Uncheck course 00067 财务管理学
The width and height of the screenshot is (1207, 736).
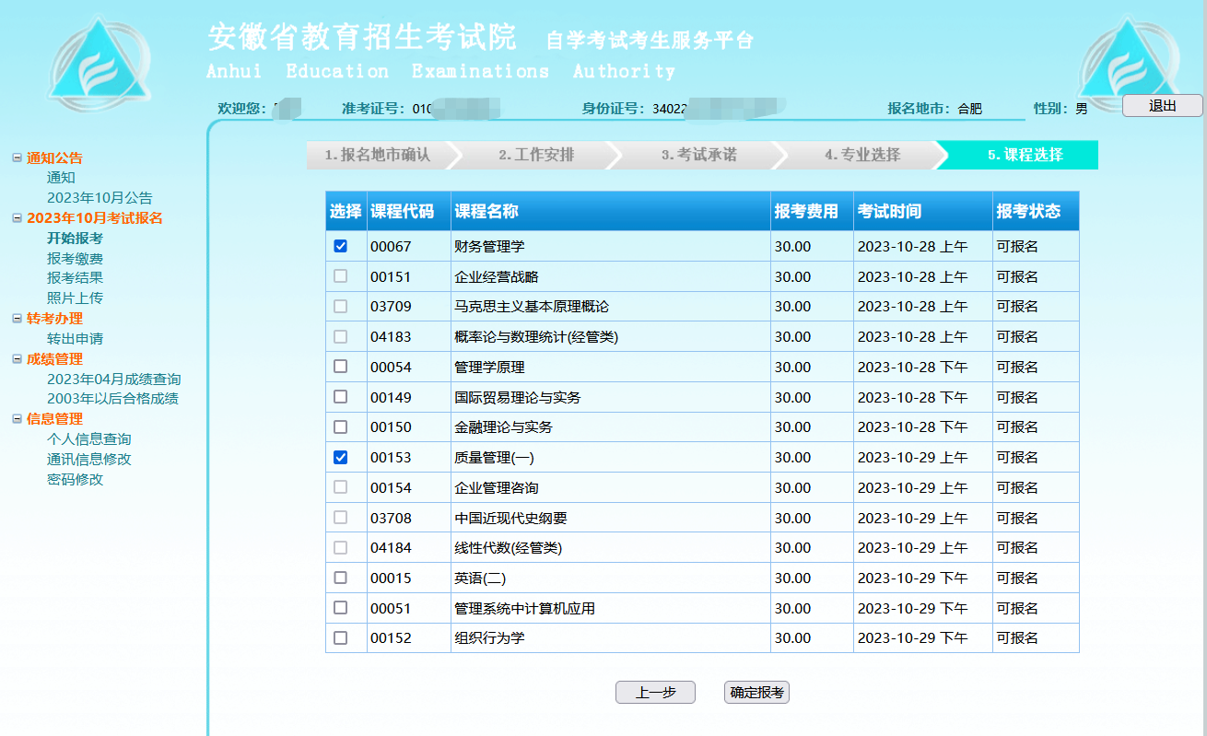341,246
